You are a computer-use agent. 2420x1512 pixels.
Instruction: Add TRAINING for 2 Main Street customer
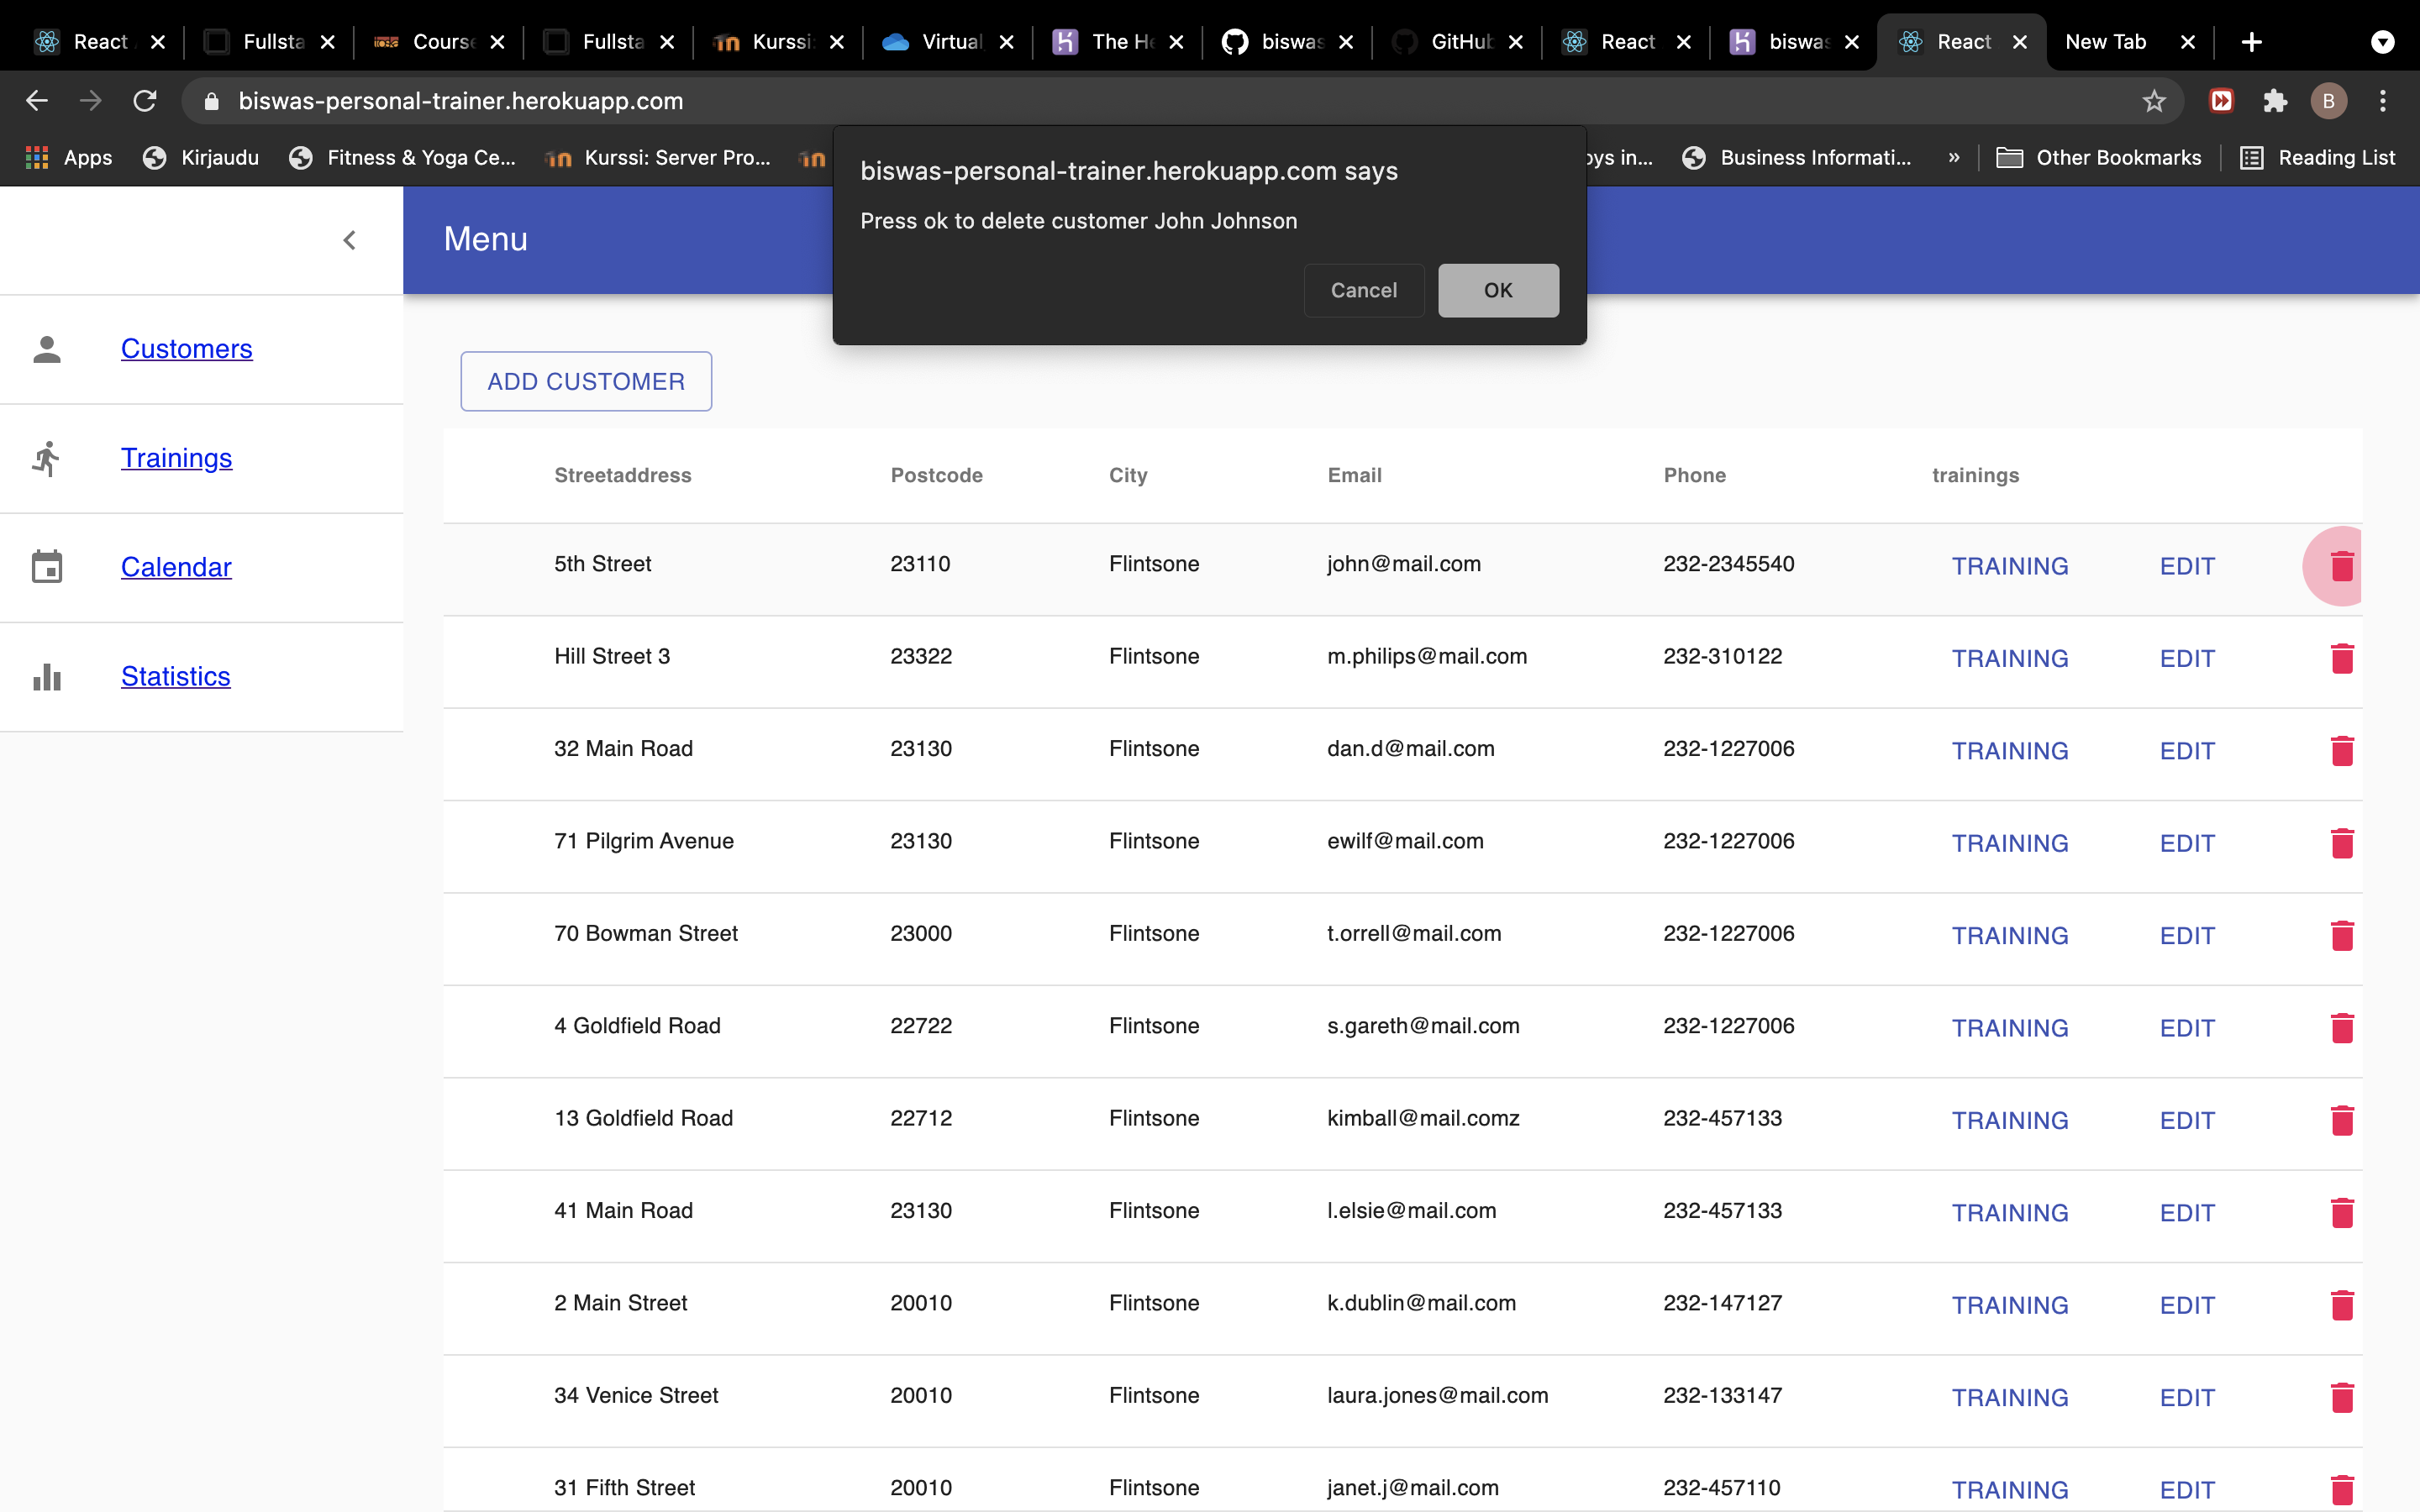click(x=2010, y=1305)
